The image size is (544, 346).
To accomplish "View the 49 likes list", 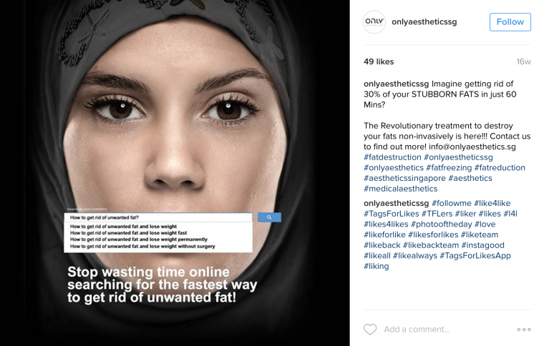I will tap(379, 61).
